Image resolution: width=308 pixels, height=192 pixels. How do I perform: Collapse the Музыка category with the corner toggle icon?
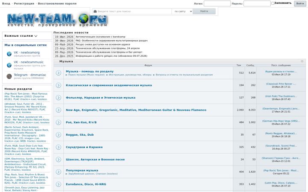302,61
